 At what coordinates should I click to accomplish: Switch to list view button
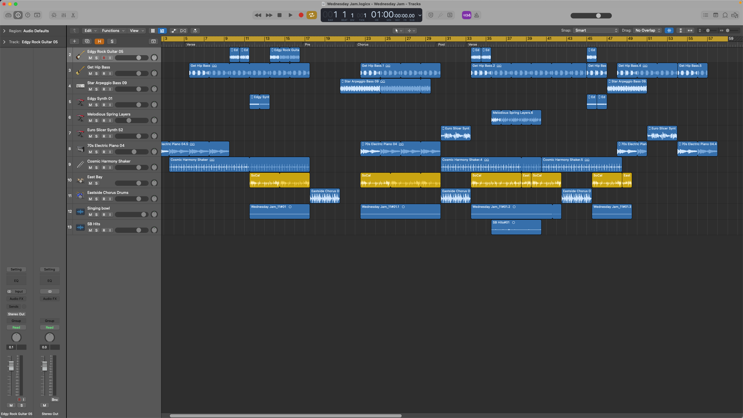tap(162, 30)
